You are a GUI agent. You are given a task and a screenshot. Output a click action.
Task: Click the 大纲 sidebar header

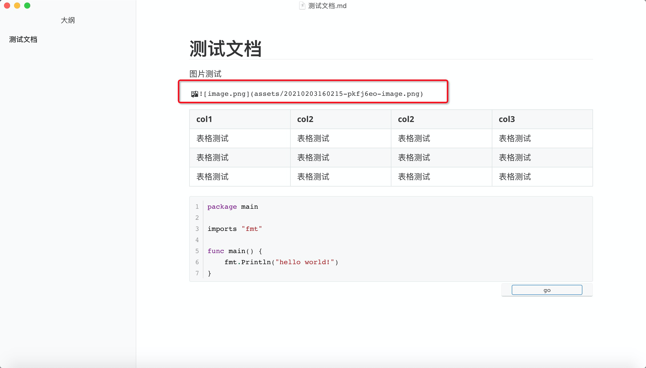[68, 20]
